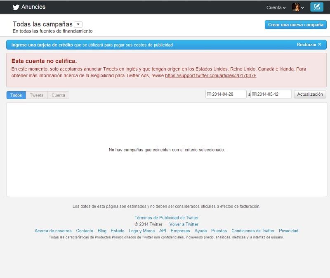The image size is (330, 278).
Task: Open the end date calendar icon
Action: tap(255, 94)
